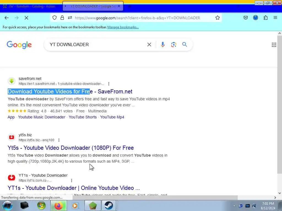This screenshot has height=211, width=282.
Task: Click the vertical scrollbar thumb
Action: coord(280,104)
